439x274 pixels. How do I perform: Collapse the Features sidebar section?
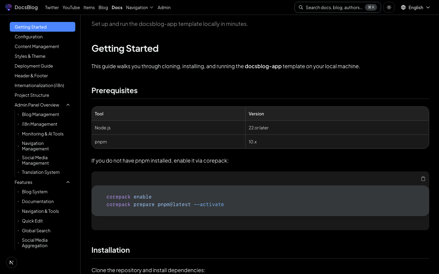pos(68,182)
